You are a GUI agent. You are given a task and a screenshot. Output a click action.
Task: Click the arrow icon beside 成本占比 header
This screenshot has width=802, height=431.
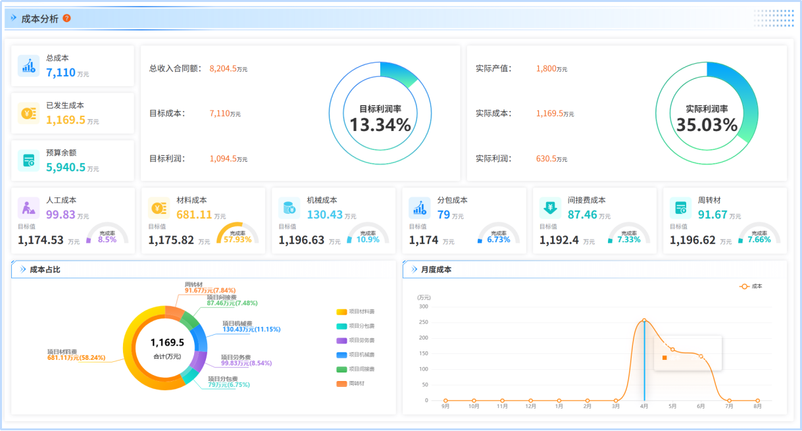[23, 269]
